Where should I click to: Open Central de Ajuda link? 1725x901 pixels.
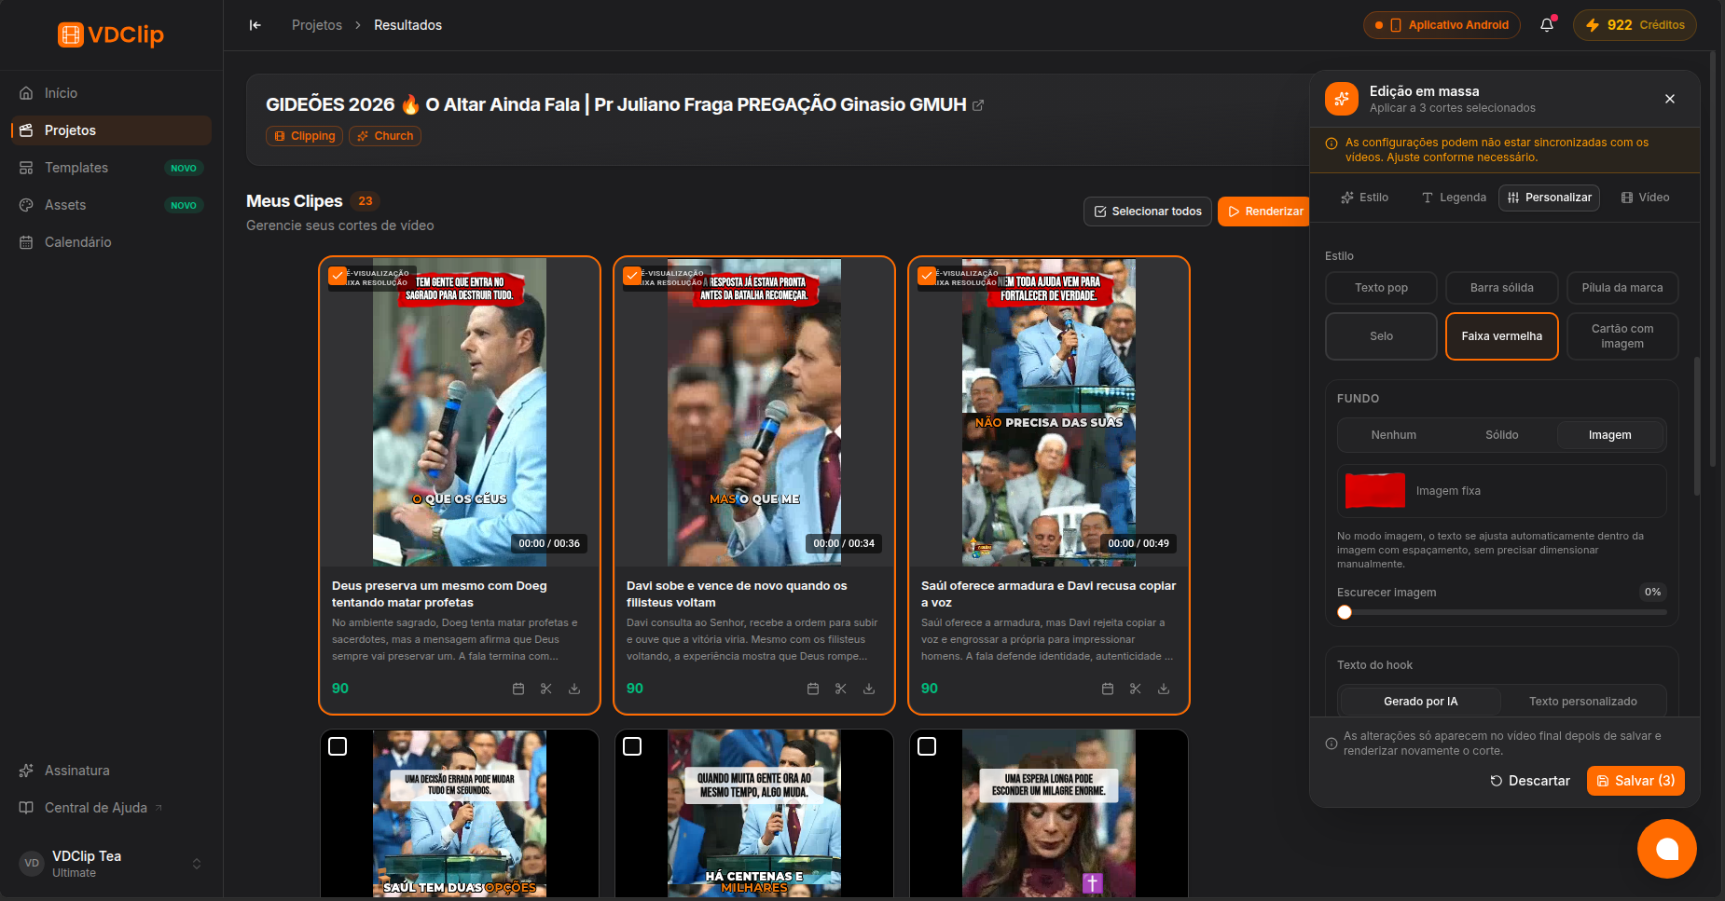tap(111, 808)
